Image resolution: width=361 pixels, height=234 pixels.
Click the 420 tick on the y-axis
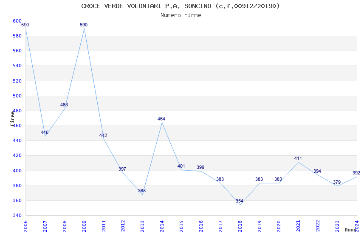click(17, 156)
